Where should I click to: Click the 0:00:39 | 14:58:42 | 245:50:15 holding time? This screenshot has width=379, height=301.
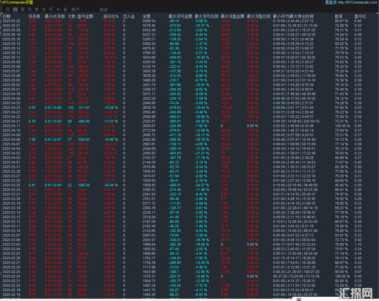[296, 121]
